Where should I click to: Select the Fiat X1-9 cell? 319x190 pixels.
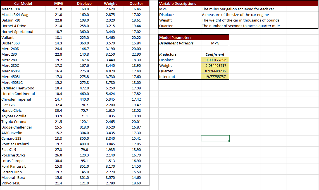pyautogui.click(x=23, y=150)
